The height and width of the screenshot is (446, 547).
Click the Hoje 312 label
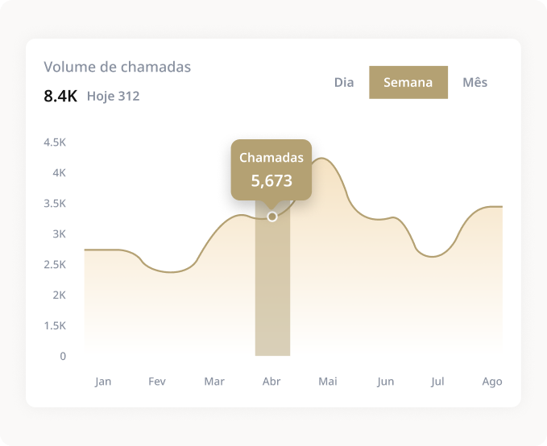click(113, 97)
